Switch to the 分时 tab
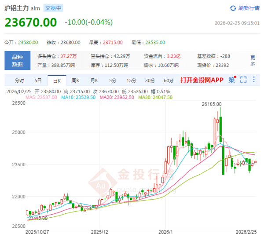264x234 pixels. click(19, 80)
